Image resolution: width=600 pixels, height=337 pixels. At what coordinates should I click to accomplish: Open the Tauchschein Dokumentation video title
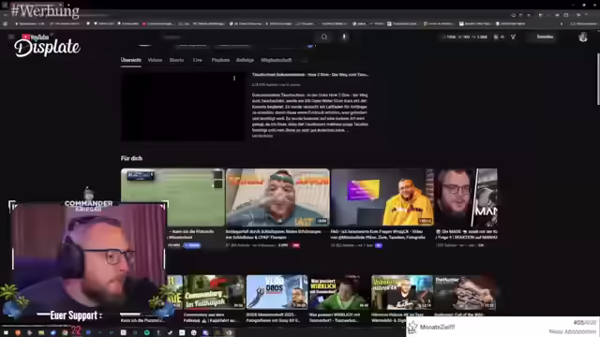pos(310,75)
